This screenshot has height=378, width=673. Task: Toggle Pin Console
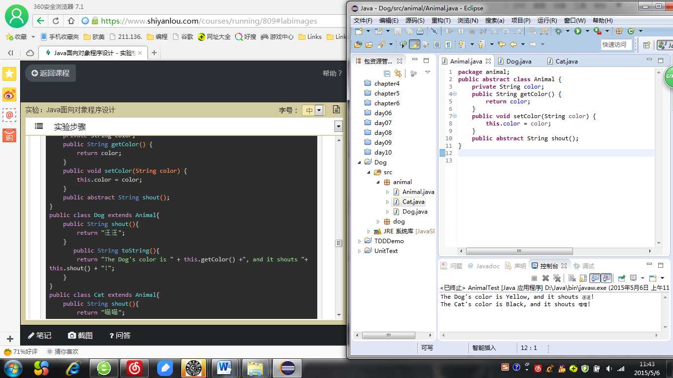(x=621, y=278)
